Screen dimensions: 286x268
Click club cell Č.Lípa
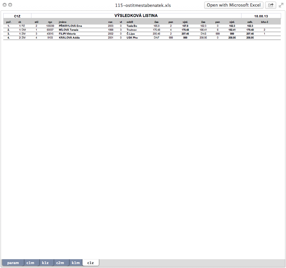[x=131, y=34]
